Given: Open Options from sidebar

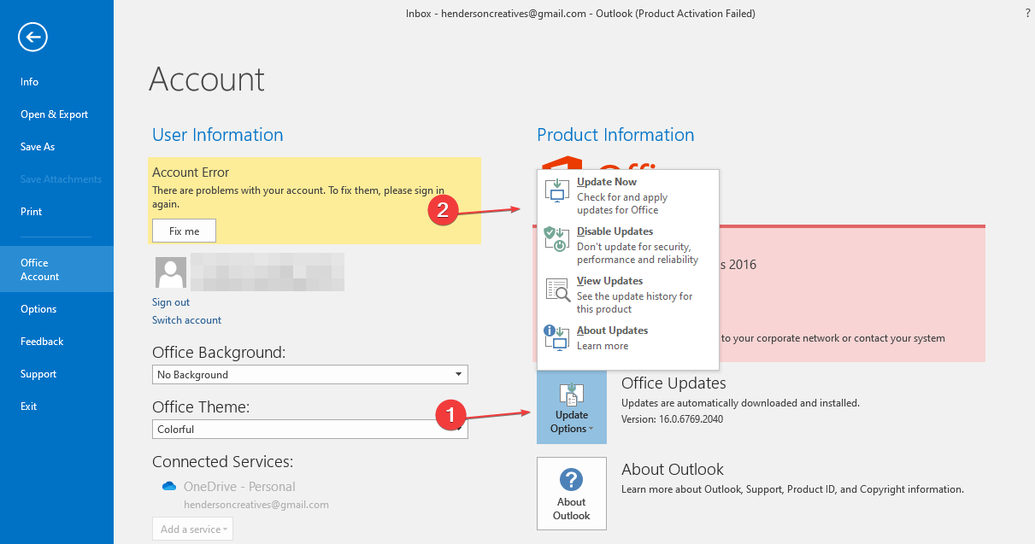Looking at the screenshot, I should point(56,309).
